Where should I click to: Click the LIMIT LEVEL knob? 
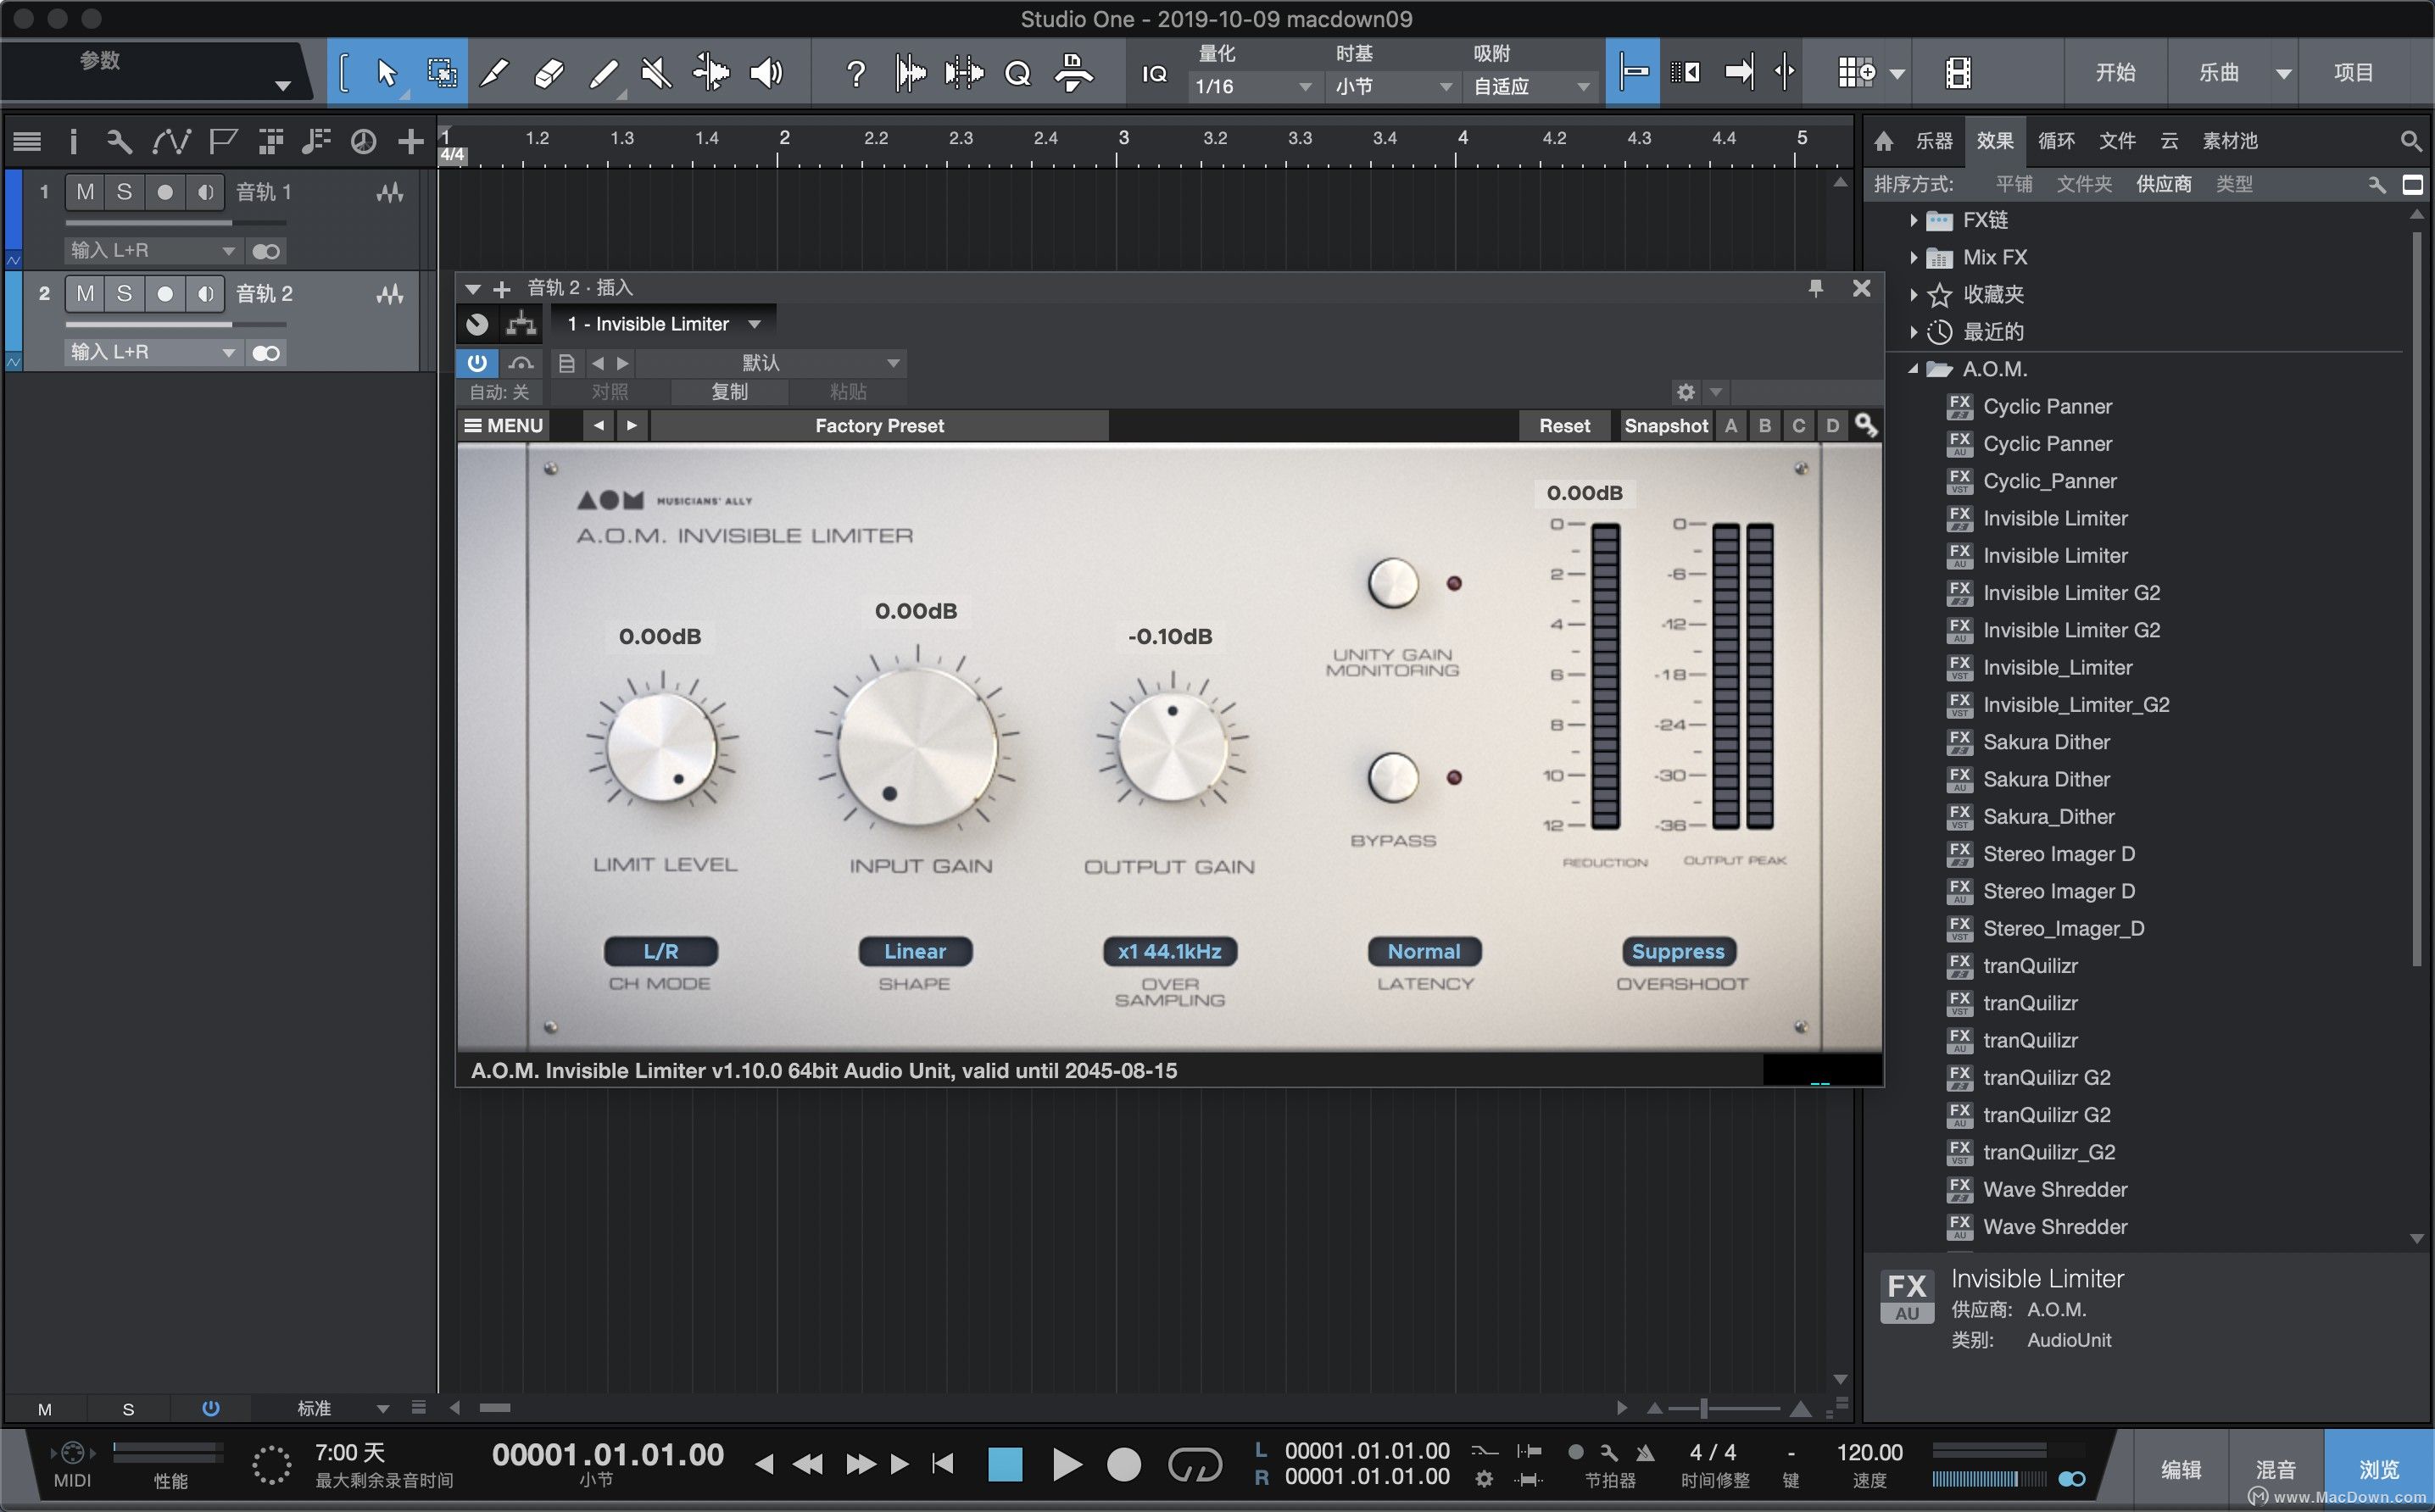point(661,746)
